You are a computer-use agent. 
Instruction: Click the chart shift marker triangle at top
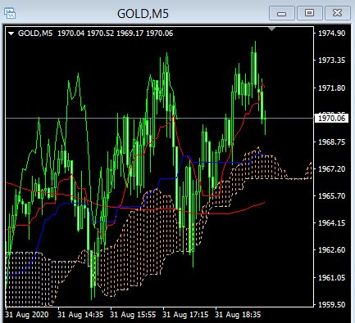click(271, 29)
